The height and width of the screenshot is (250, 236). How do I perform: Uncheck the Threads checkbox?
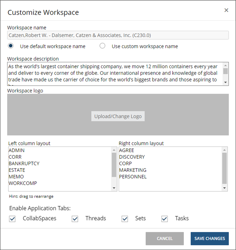click(75, 219)
